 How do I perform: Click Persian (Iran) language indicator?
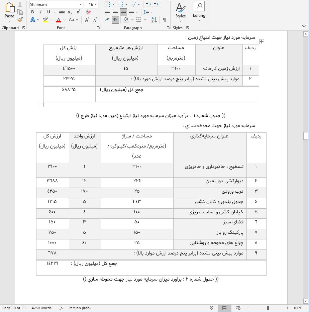click(x=79, y=308)
